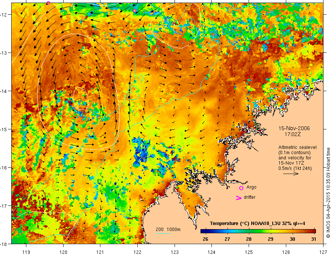
Task: Click the 26 value on colour bar
Action: (x=205, y=239)
